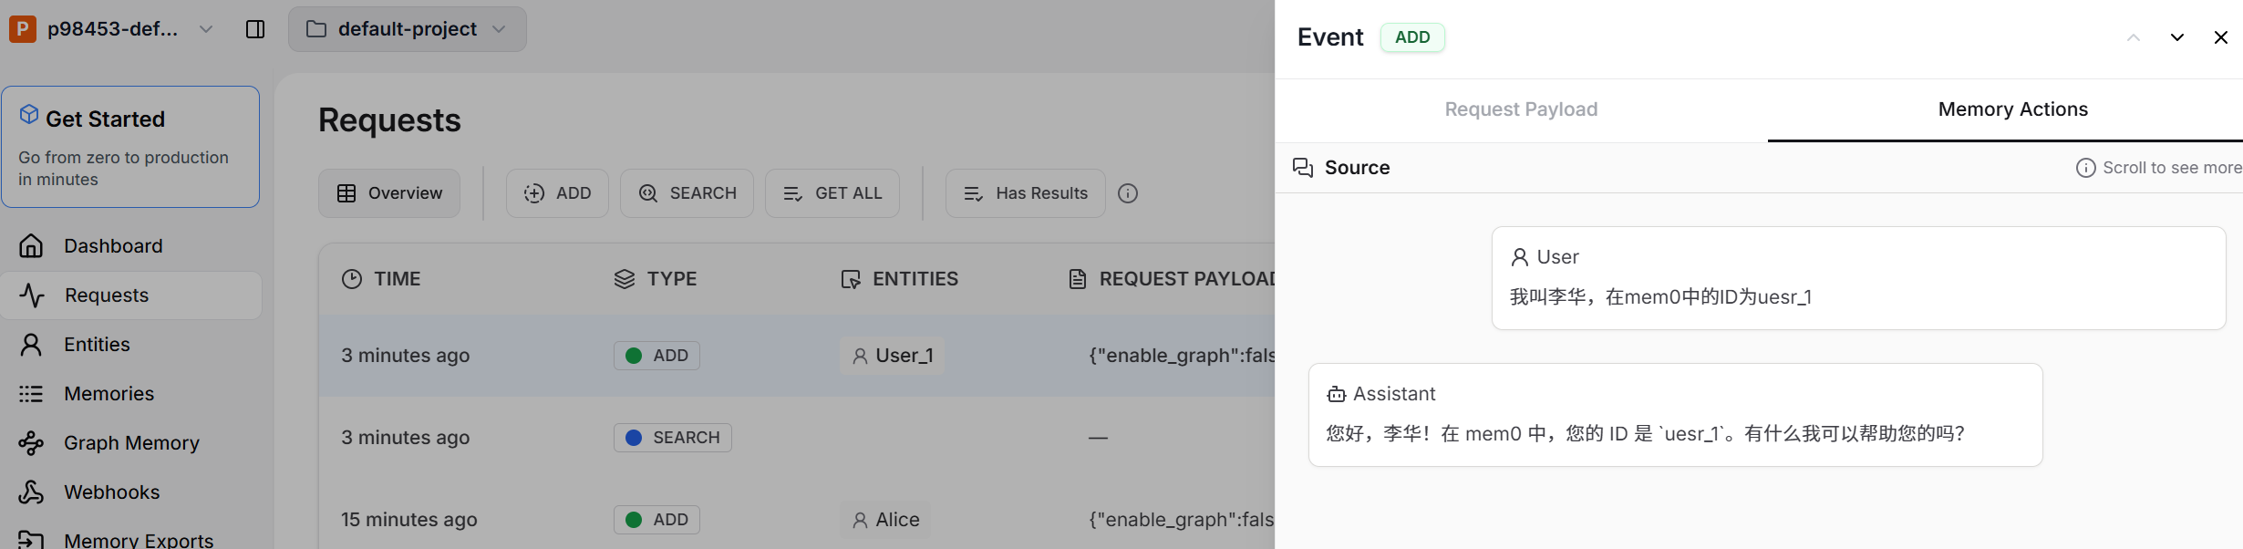The height and width of the screenshot is (549, 2243).
Task: Toggle the SEARCH request type filter
Action: point(687,193)
